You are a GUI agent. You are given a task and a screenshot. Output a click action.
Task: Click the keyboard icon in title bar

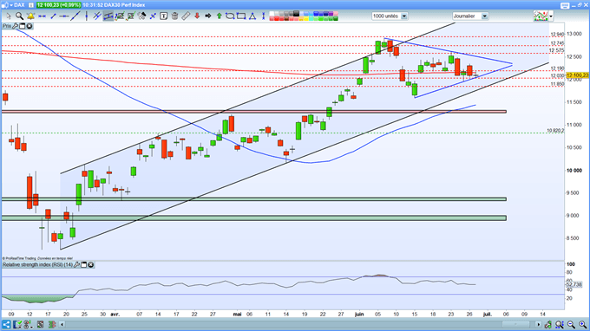tap(565, 5)
